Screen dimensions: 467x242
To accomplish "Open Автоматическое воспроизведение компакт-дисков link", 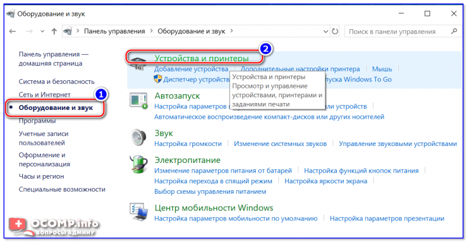I will [x=269, y=117].
